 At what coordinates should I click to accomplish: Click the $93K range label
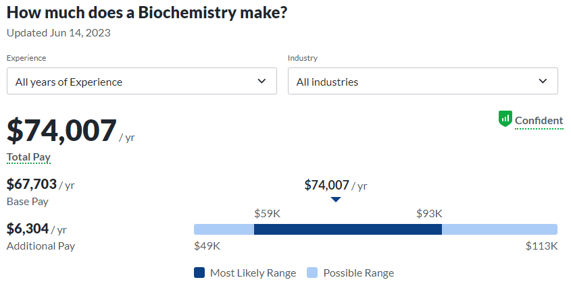pyautogui.click(x=429, y=214)
